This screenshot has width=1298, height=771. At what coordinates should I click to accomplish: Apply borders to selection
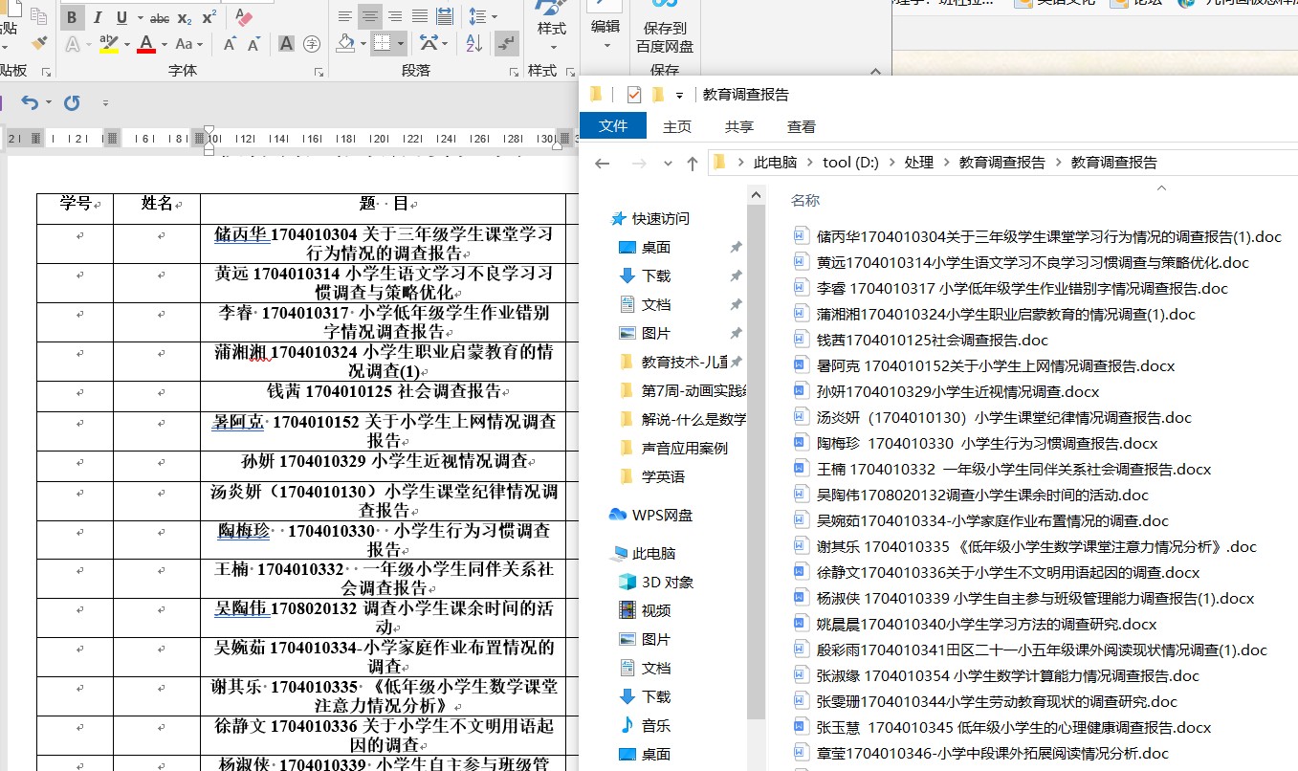(382, 44)
